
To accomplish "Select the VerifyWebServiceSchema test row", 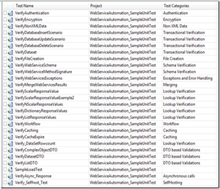I will [110, 65].
